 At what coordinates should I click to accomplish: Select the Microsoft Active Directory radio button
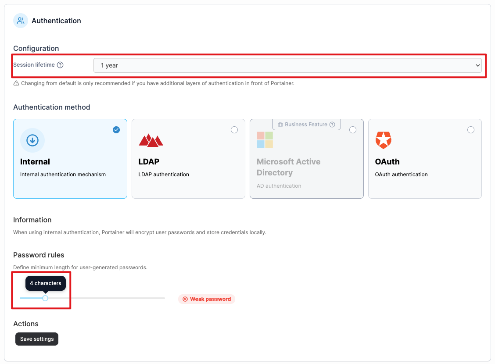(353, 130)
